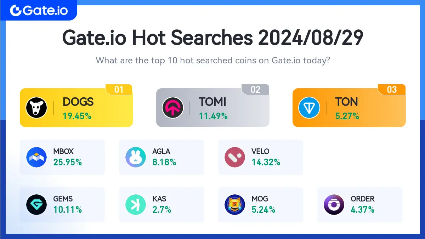Click the TOMI pink arrow icon
Image resolution: width=425 pixels, height=239 pixels.
click(x=173, y=108)
